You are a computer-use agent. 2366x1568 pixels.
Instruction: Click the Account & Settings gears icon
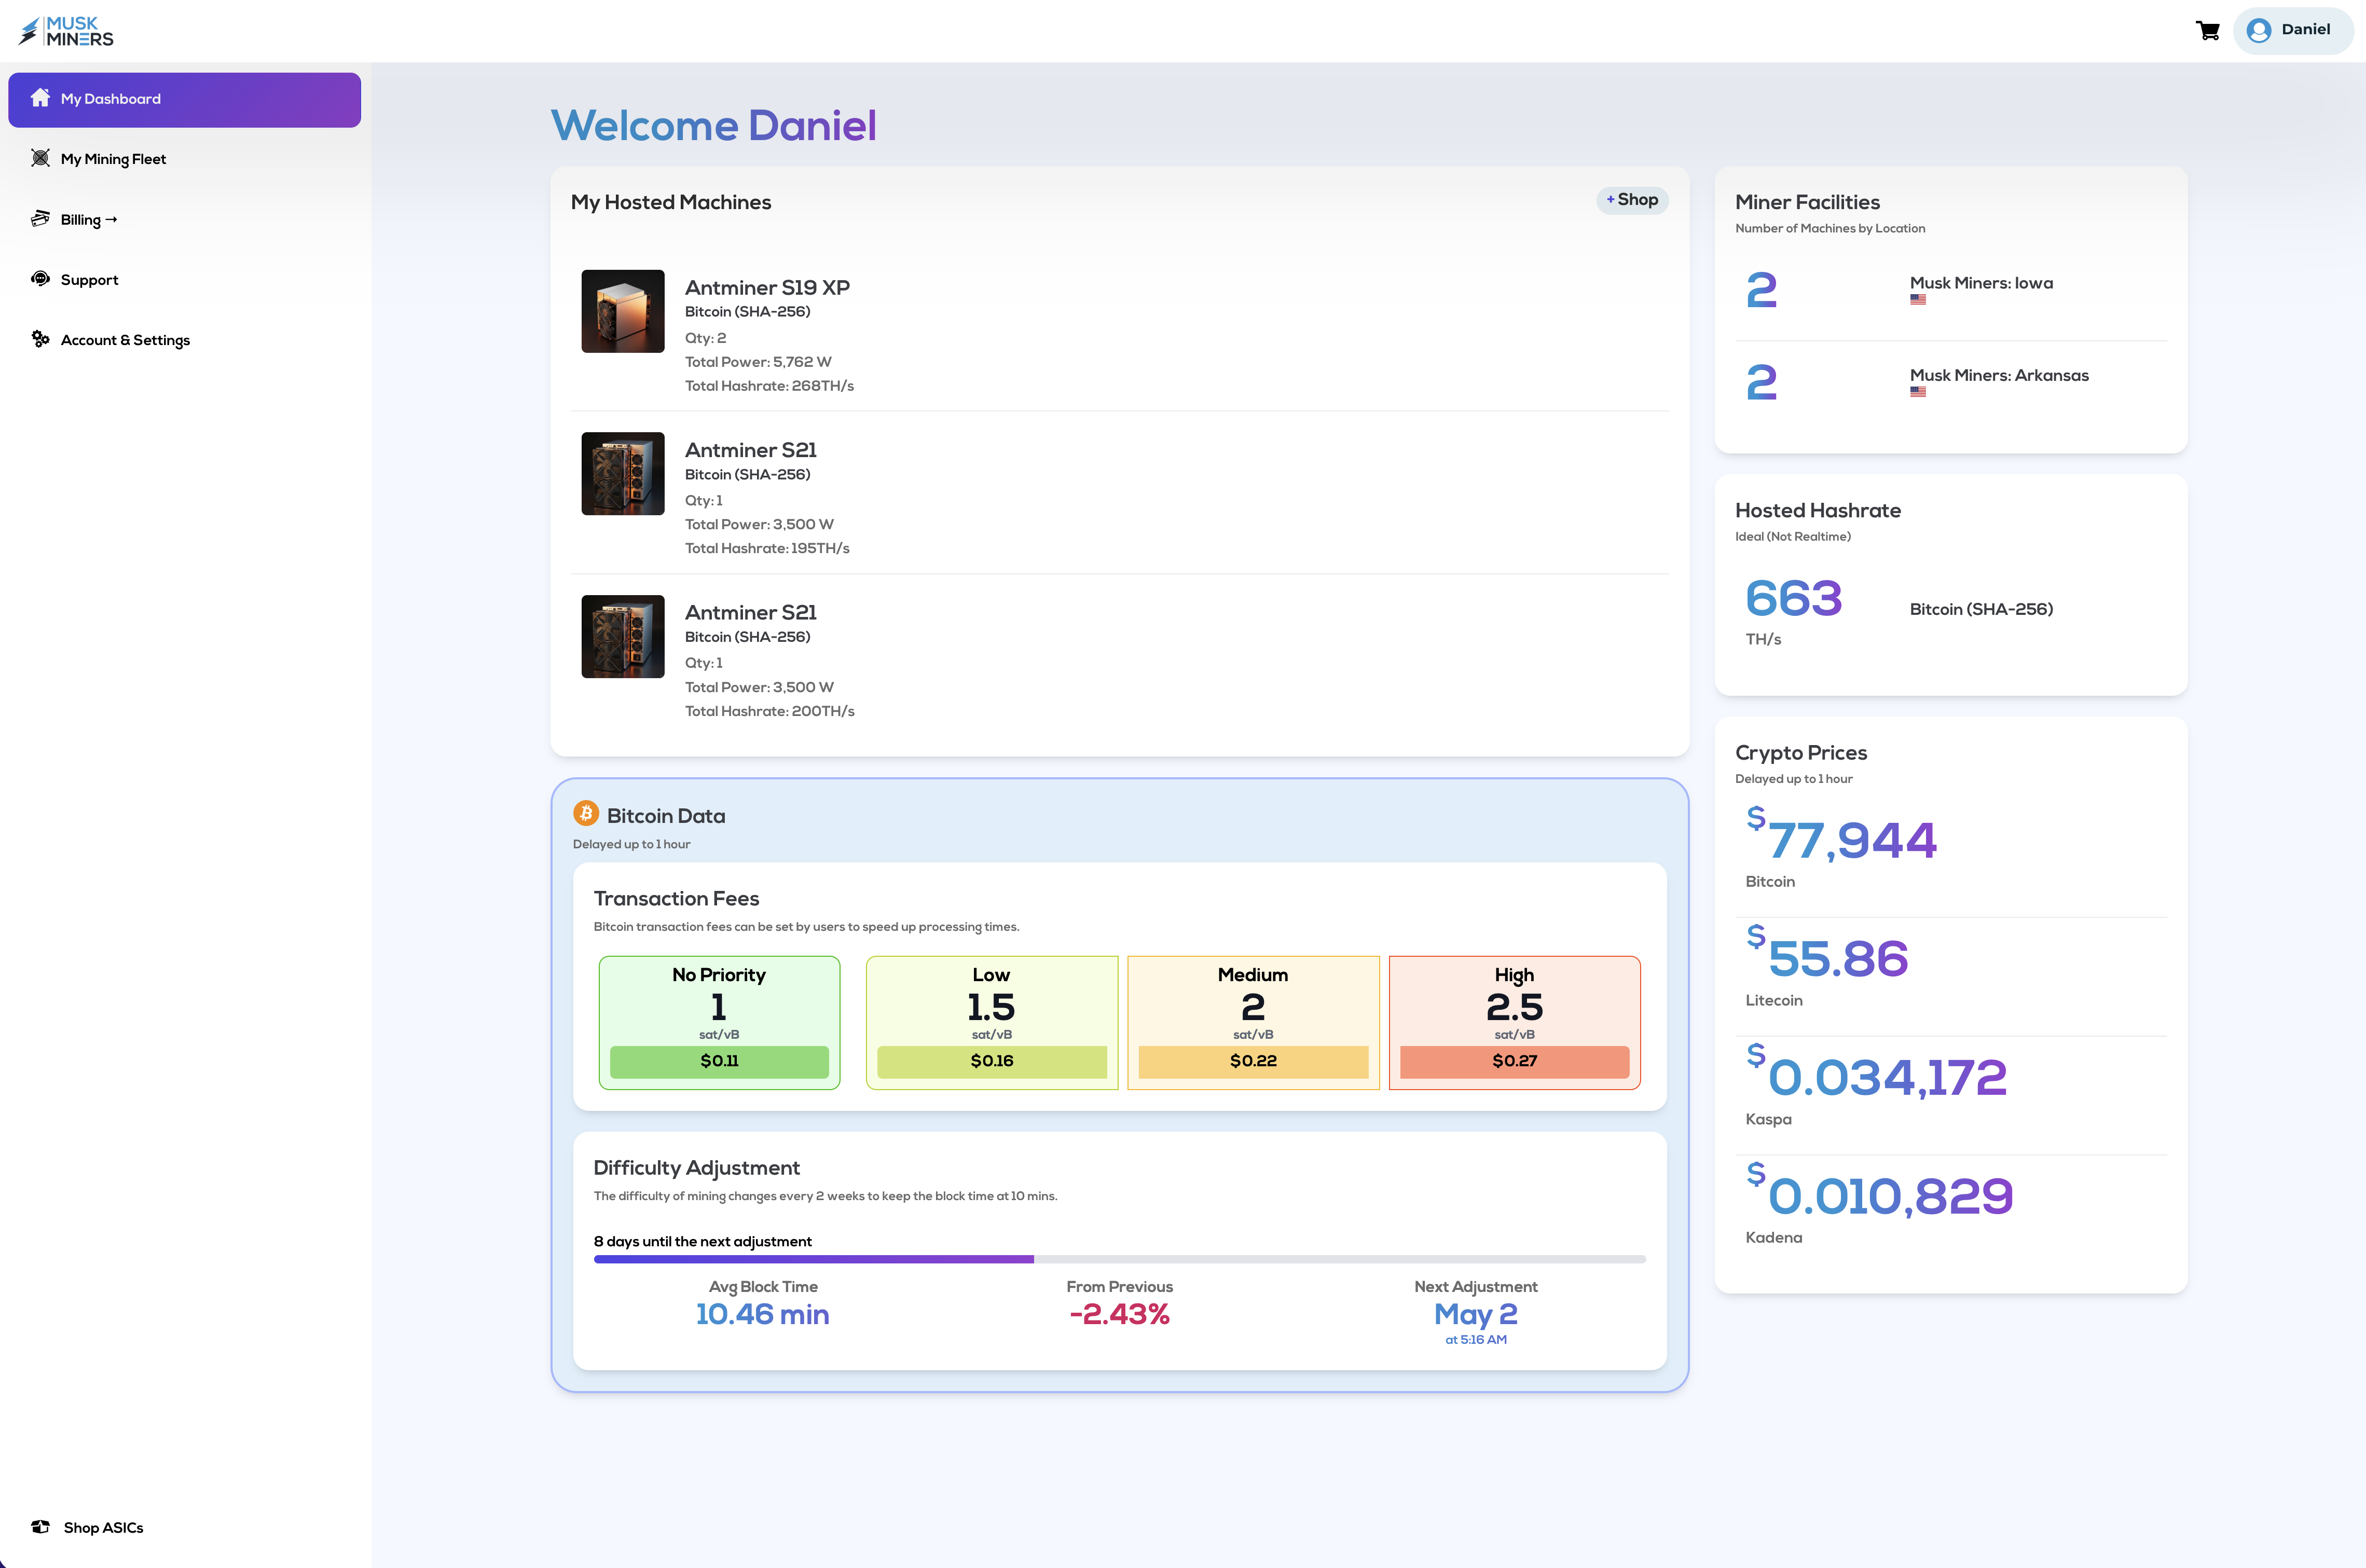40,339
